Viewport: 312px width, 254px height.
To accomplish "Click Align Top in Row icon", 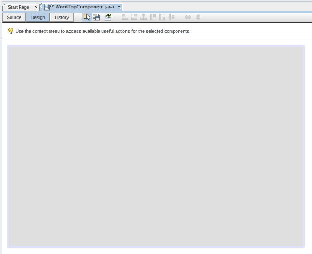I will click(x=153, y=17).
